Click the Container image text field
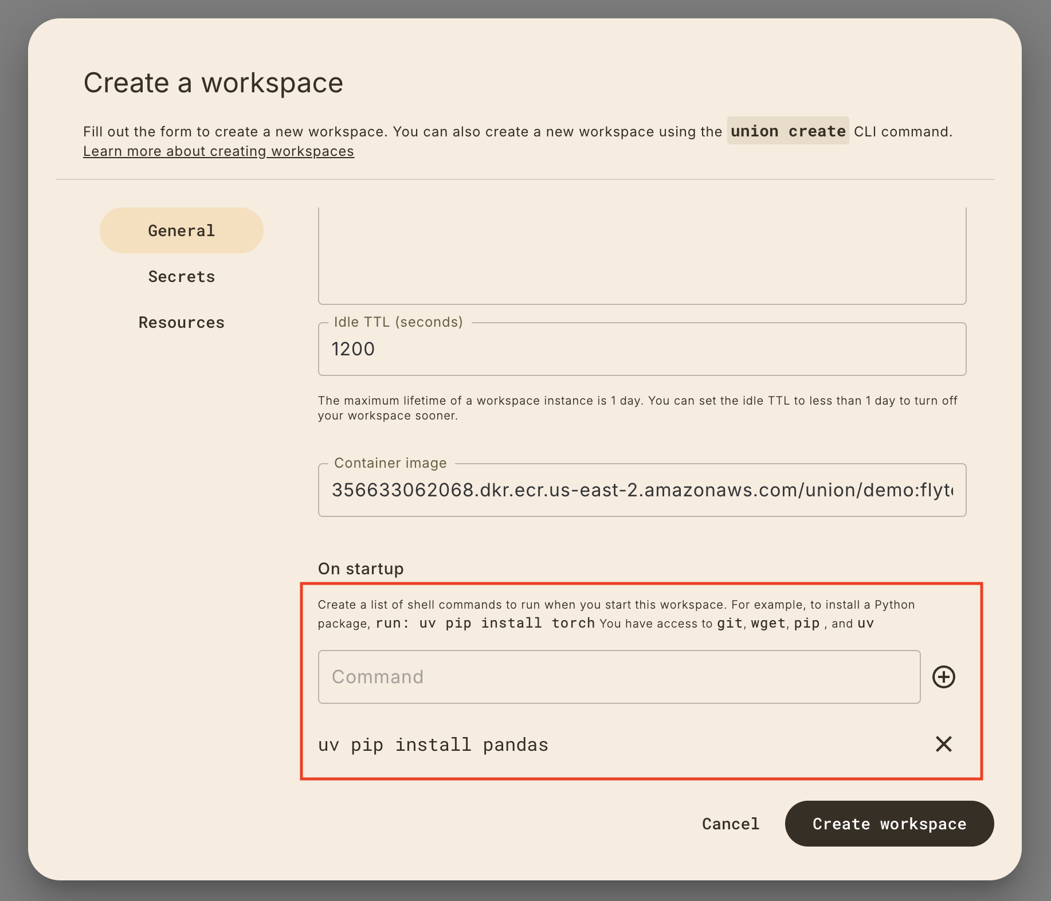Viewport: 1051px width, 901px height. (x=642, y=490)
